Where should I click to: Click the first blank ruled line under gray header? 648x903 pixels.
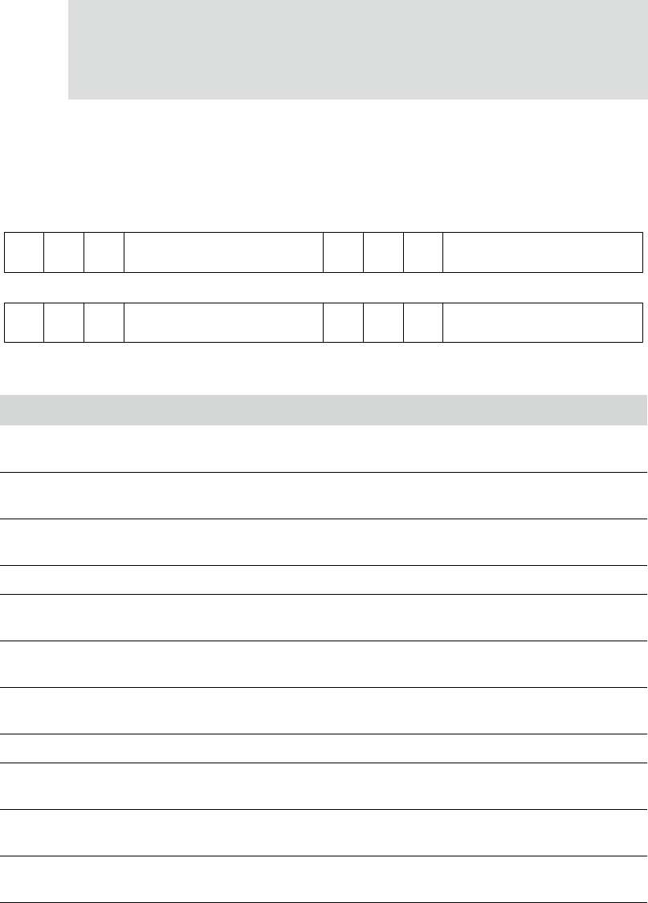coord(324,449)
